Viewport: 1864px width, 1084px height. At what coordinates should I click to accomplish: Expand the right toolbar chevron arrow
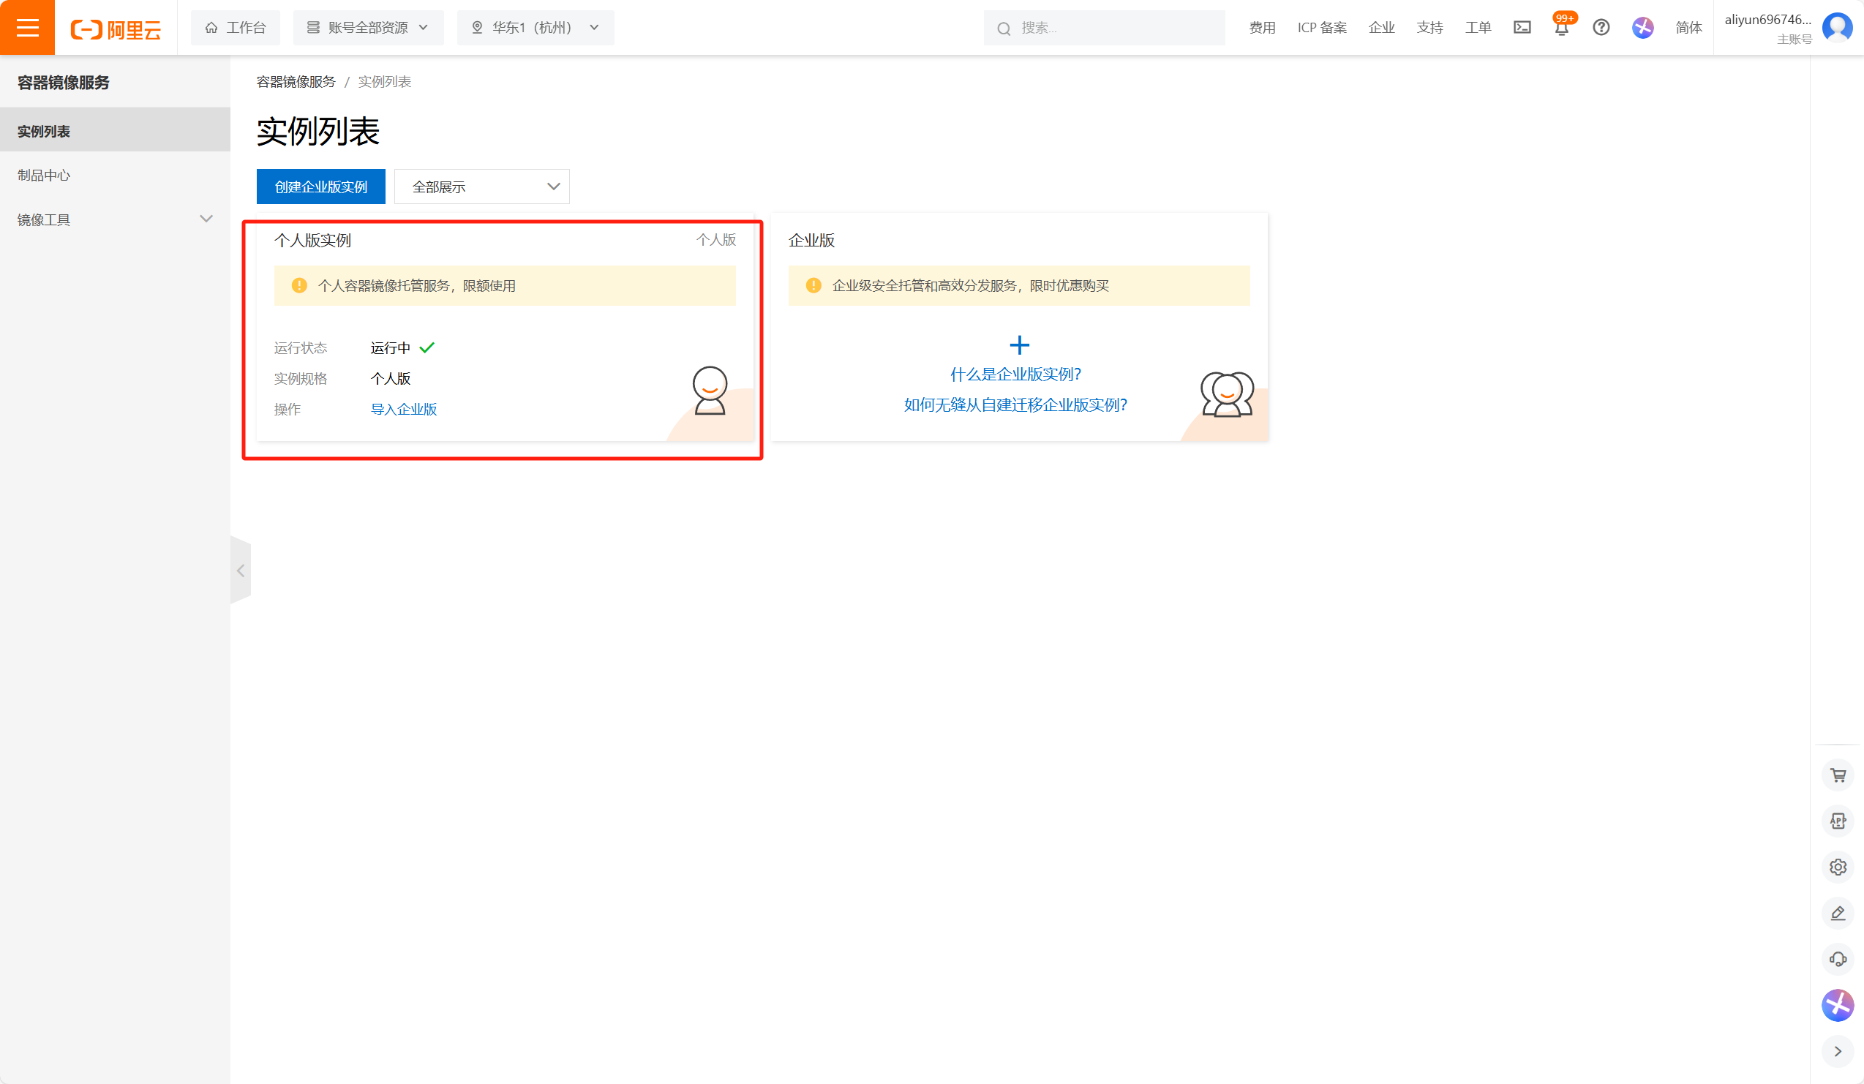[1838, 1051]
